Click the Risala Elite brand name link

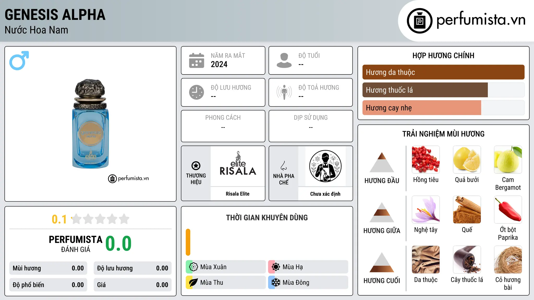click(238, 194)
